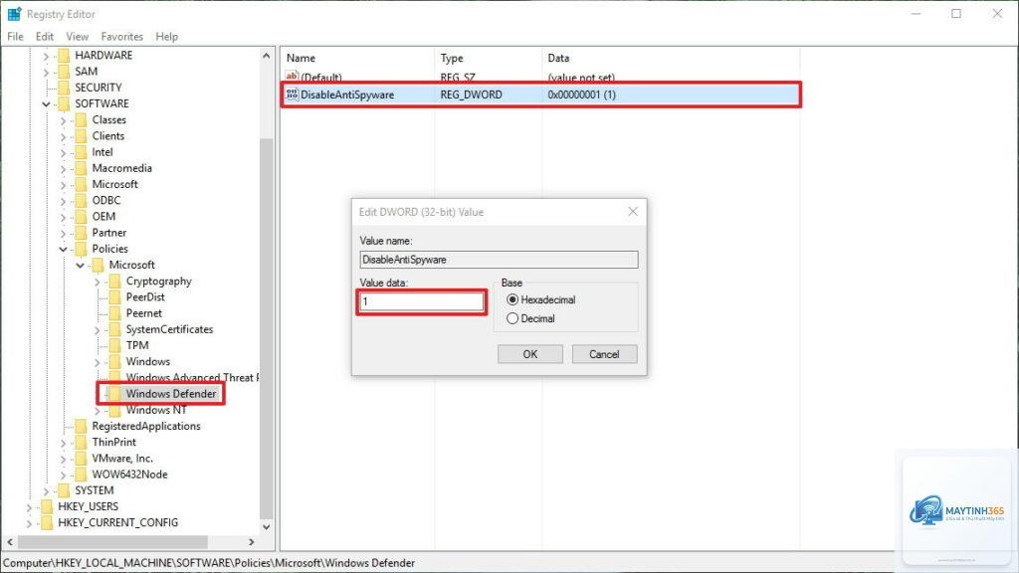
Task: Select the SystemCertificates key folder icon
Action: tap(115, 329)
